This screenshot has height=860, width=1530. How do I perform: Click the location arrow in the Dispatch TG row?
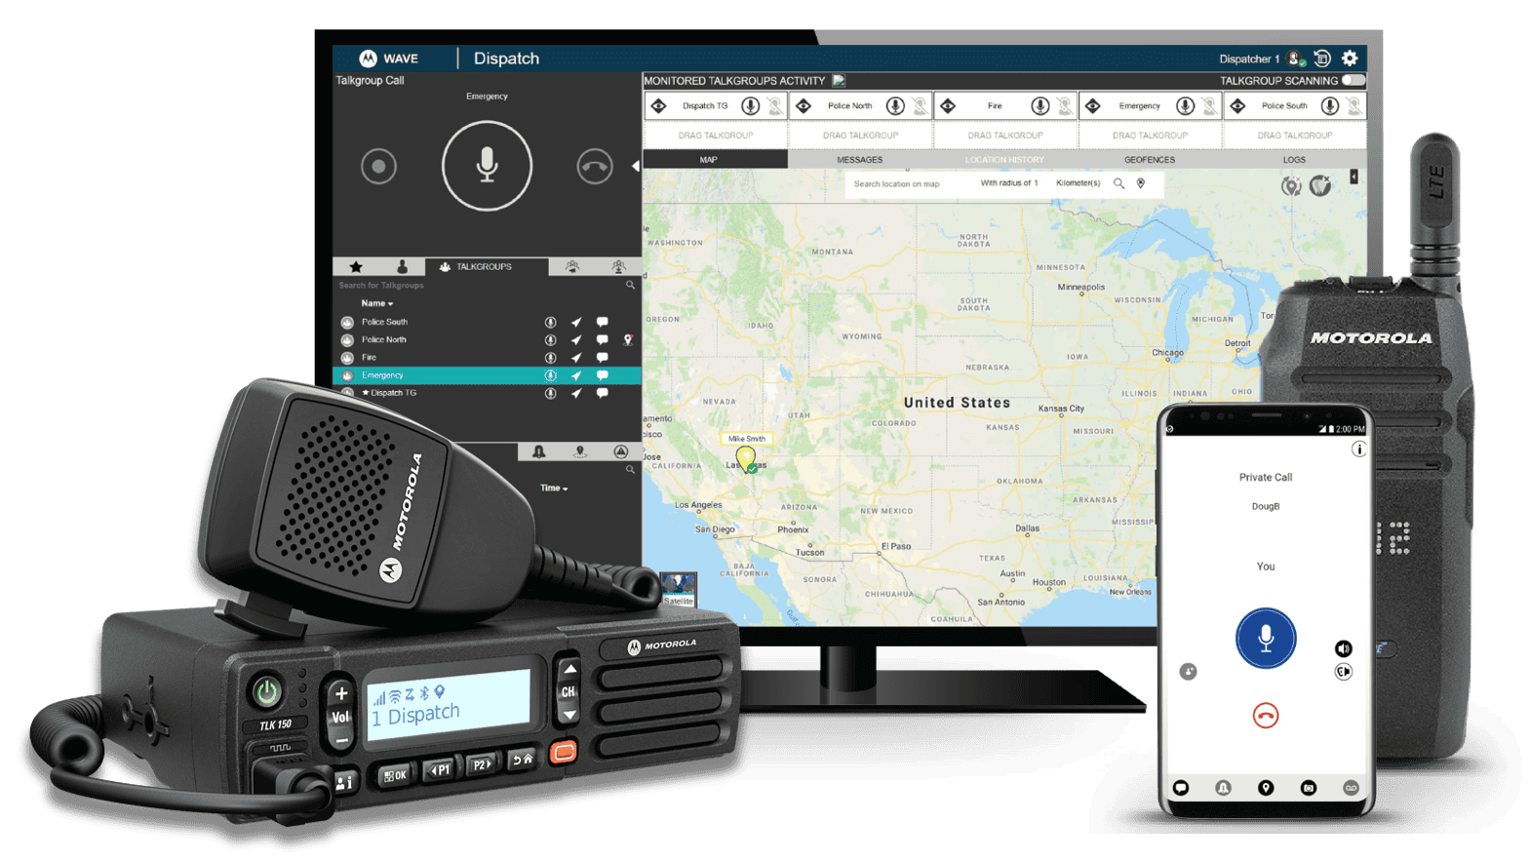tap(576, 393)
